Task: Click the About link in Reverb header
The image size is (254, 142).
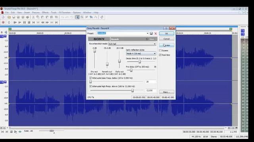Action: 152,39
